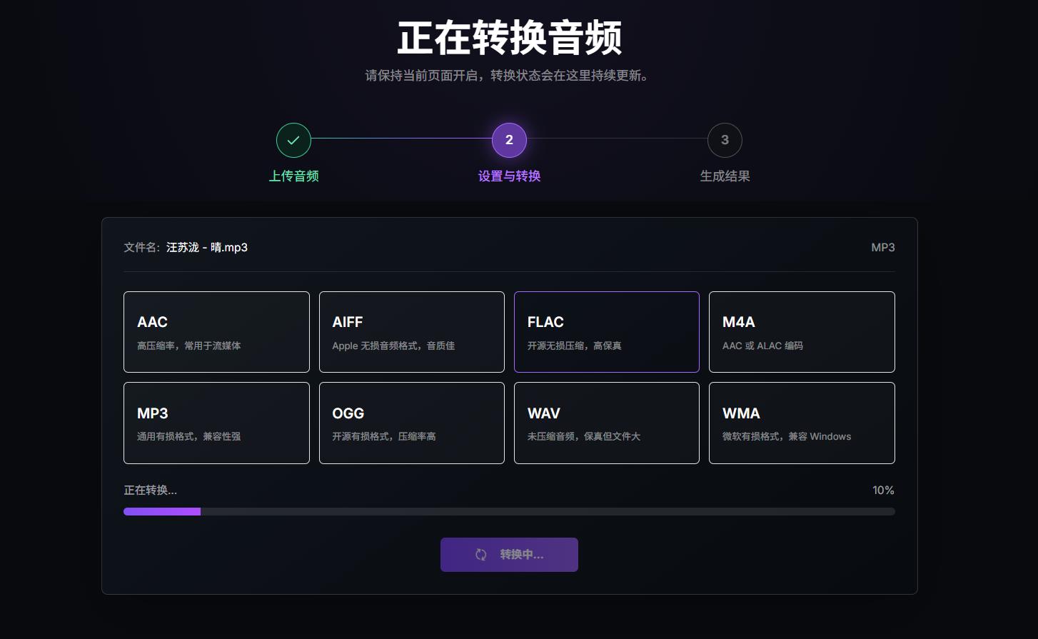Choose M4A as output format

(x=802, y=332)
